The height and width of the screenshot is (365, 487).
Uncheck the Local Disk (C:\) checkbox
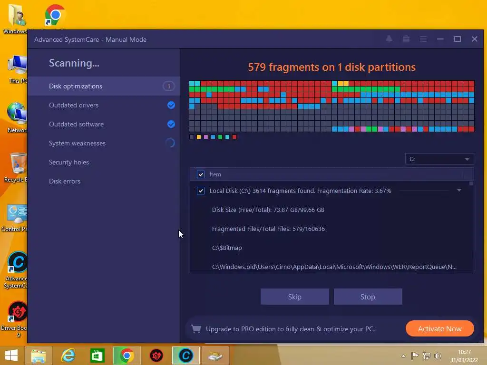click(x=201, y=191)
